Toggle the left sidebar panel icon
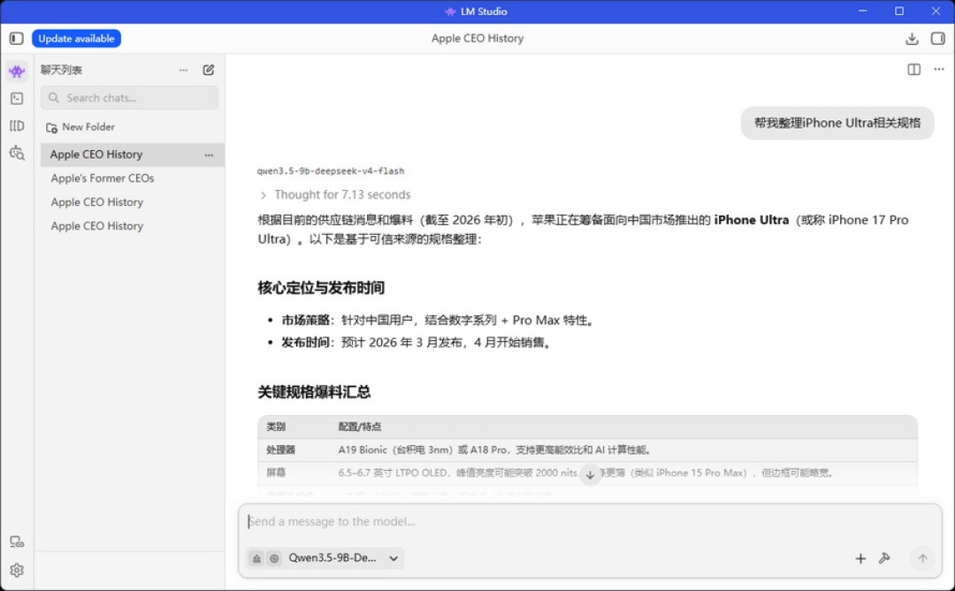The width and height of the screenshot is (955, 591). pyautogui.click(x=17, y=38)
